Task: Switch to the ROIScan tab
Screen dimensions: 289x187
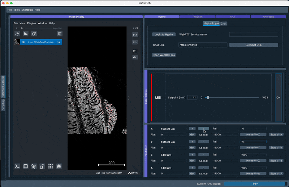Action: pyautogui.click(x=197, y=17)
